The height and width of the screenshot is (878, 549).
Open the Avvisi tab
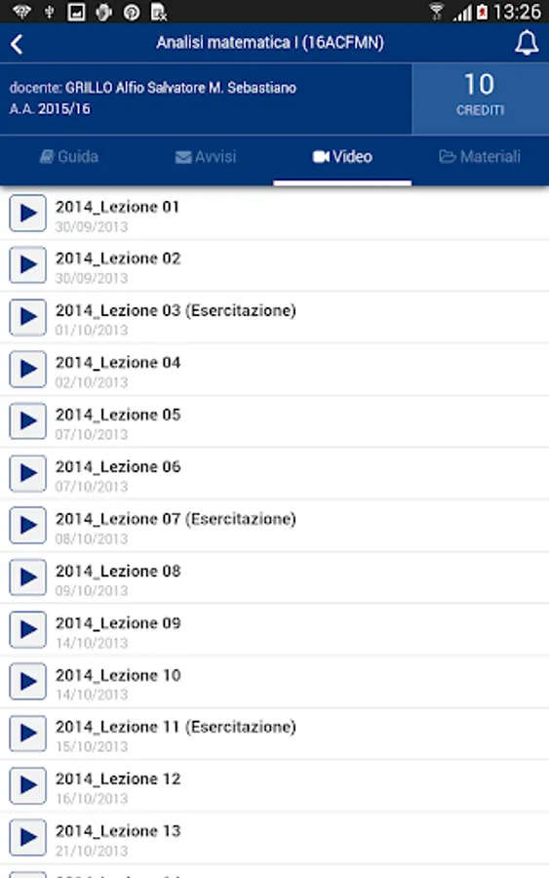click(206, 157)
